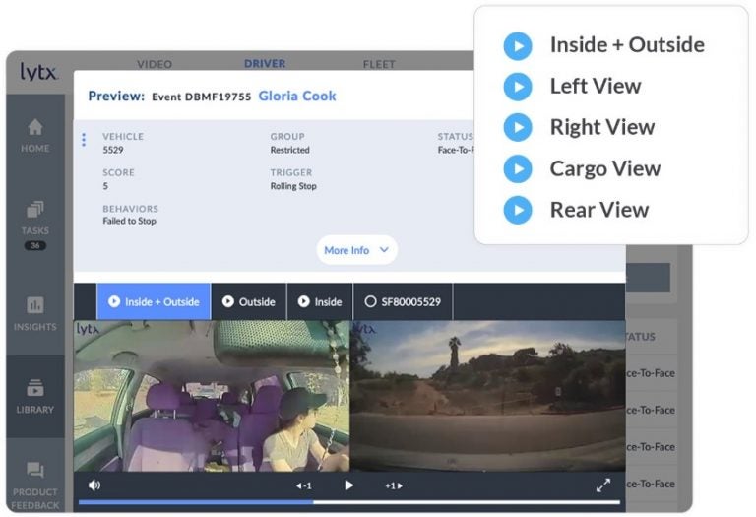The image size is (756, 517).
Task: Play the Cargo View option
Action: coord(517,168)
